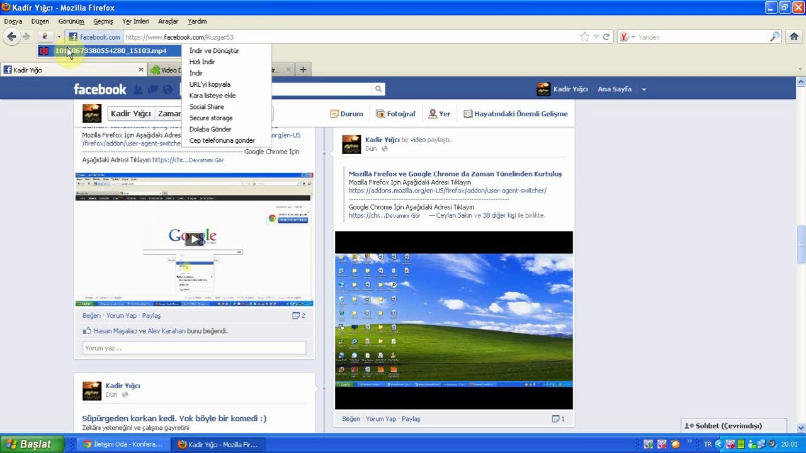This screenshot has height=453, width=806.
Task: Open Facebook friend requests icon
Action: pos(138,90)
